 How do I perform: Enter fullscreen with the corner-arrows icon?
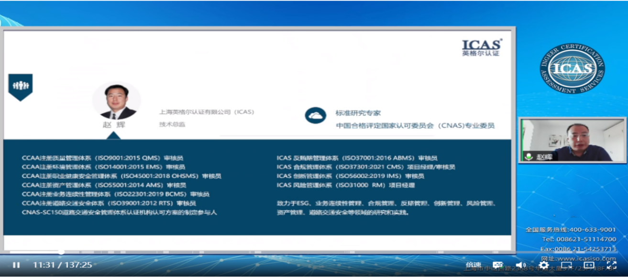click(x=612, y=265)
